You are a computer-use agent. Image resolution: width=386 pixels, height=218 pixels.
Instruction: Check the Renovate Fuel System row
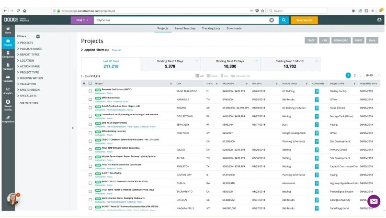click(x=90, y=91)
